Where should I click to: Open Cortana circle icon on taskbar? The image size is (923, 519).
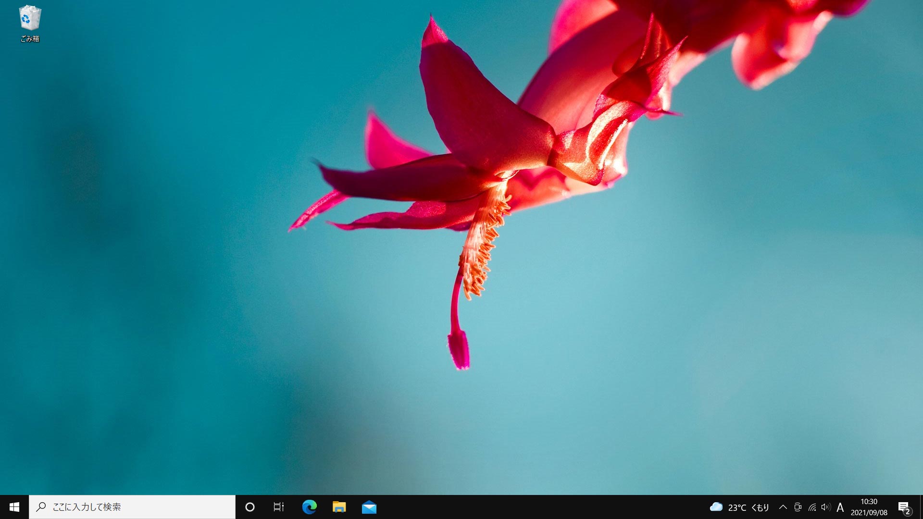tap(250, 507)
